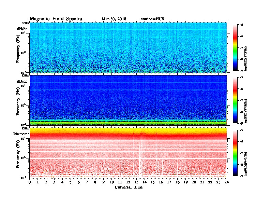Click the log(PSD) label beside Riometer color bar
The width and height of the screenshot is (270, 209).
(x=246, y=164)
